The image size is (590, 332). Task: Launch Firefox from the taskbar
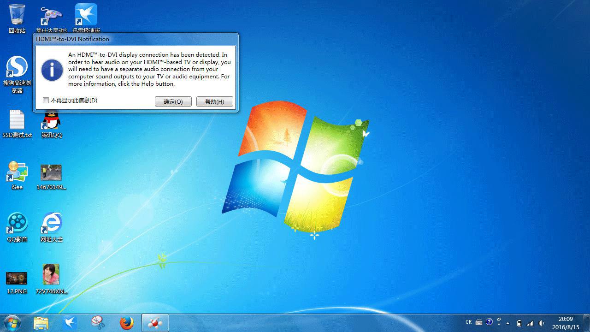[127, 323]
